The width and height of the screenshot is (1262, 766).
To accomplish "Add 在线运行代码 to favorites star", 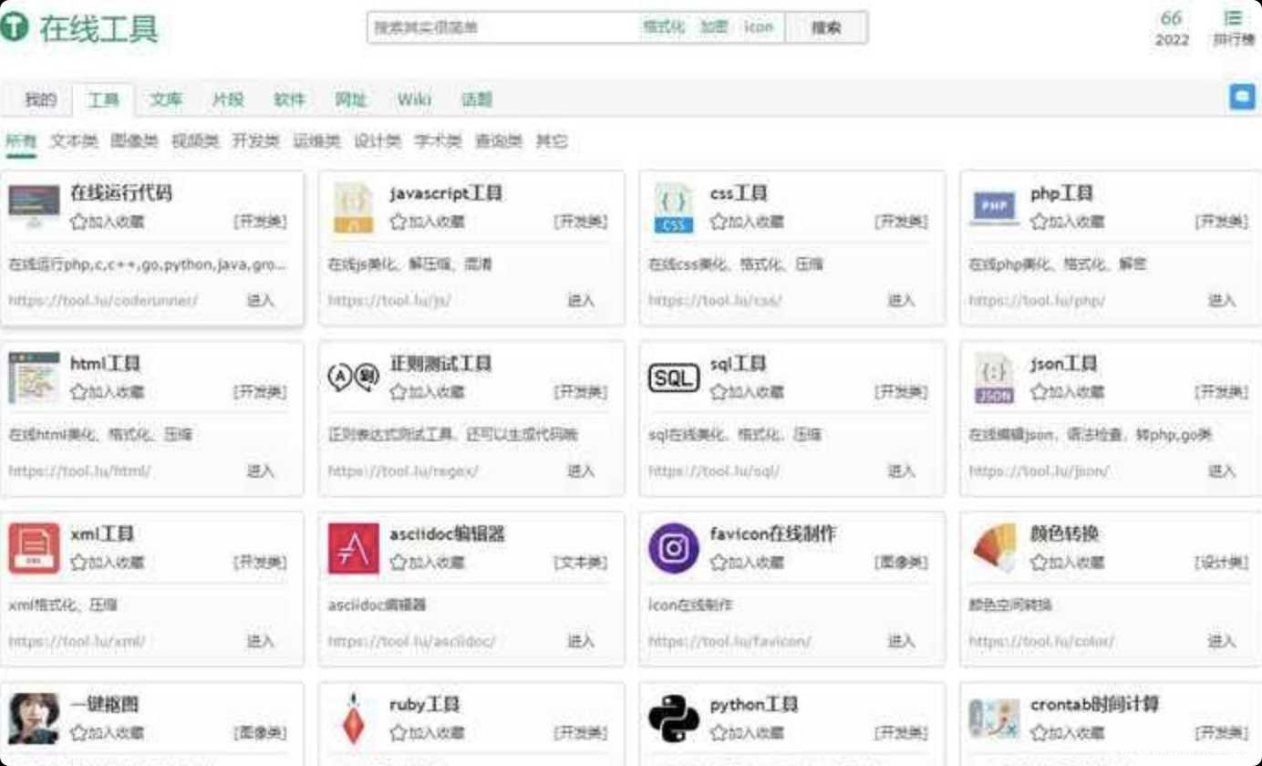I will [78, 222].
